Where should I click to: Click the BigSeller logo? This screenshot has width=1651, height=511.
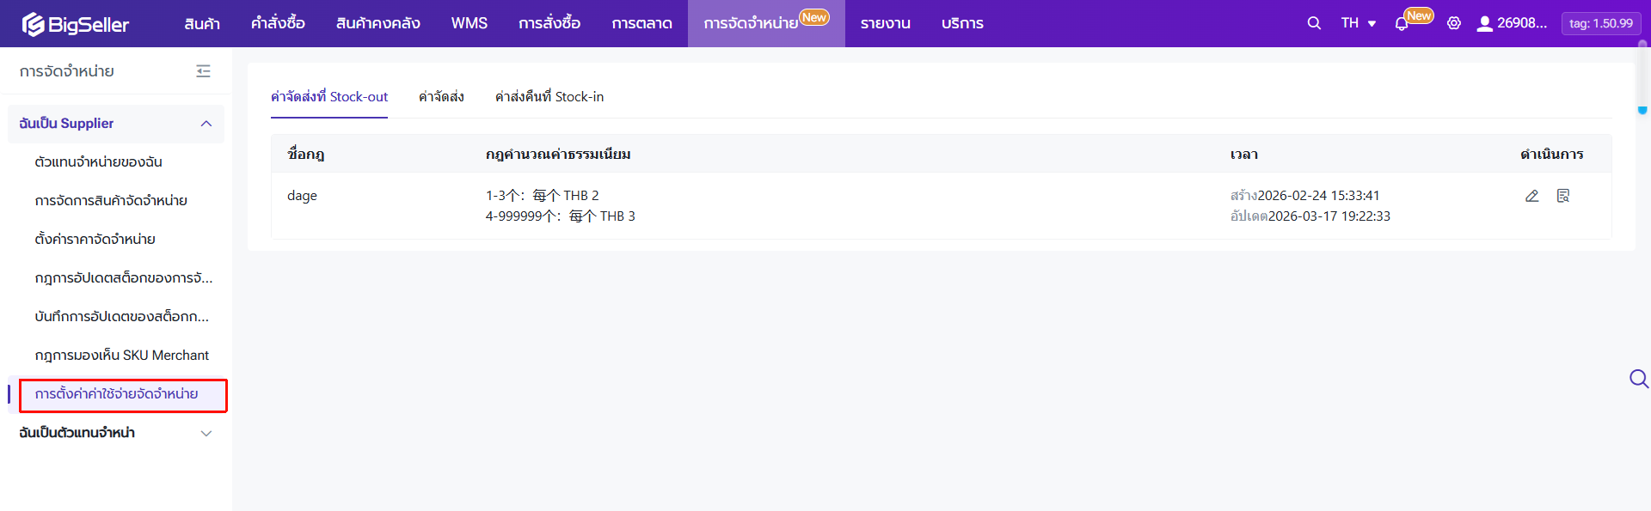76,24
